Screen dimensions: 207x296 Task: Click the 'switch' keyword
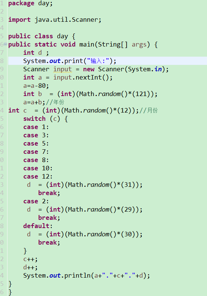click(34, 119)
